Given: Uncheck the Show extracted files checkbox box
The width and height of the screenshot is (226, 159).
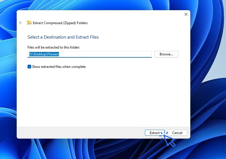Looking at the screenshot, I should pos(29,67).
